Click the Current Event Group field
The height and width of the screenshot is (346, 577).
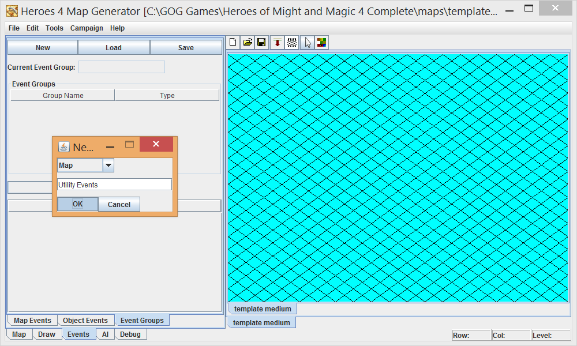click(122, 67)
